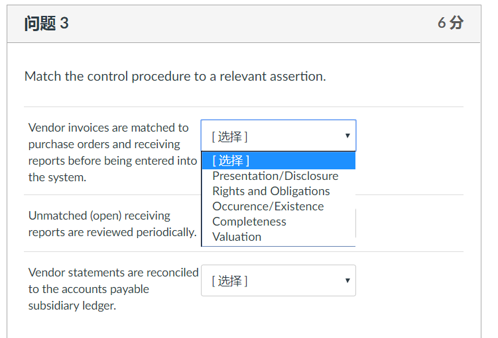Open the dropdown for vendor statements reconciled

(x=279, y=280)
